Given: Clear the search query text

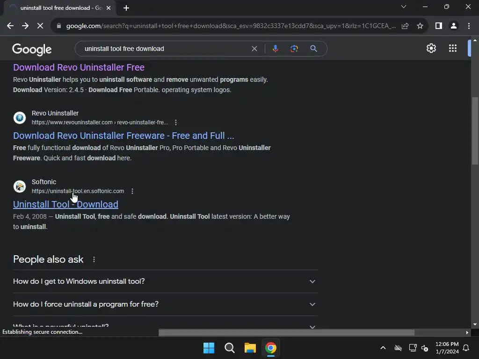Looking at the screenshot, I should 254,49.
